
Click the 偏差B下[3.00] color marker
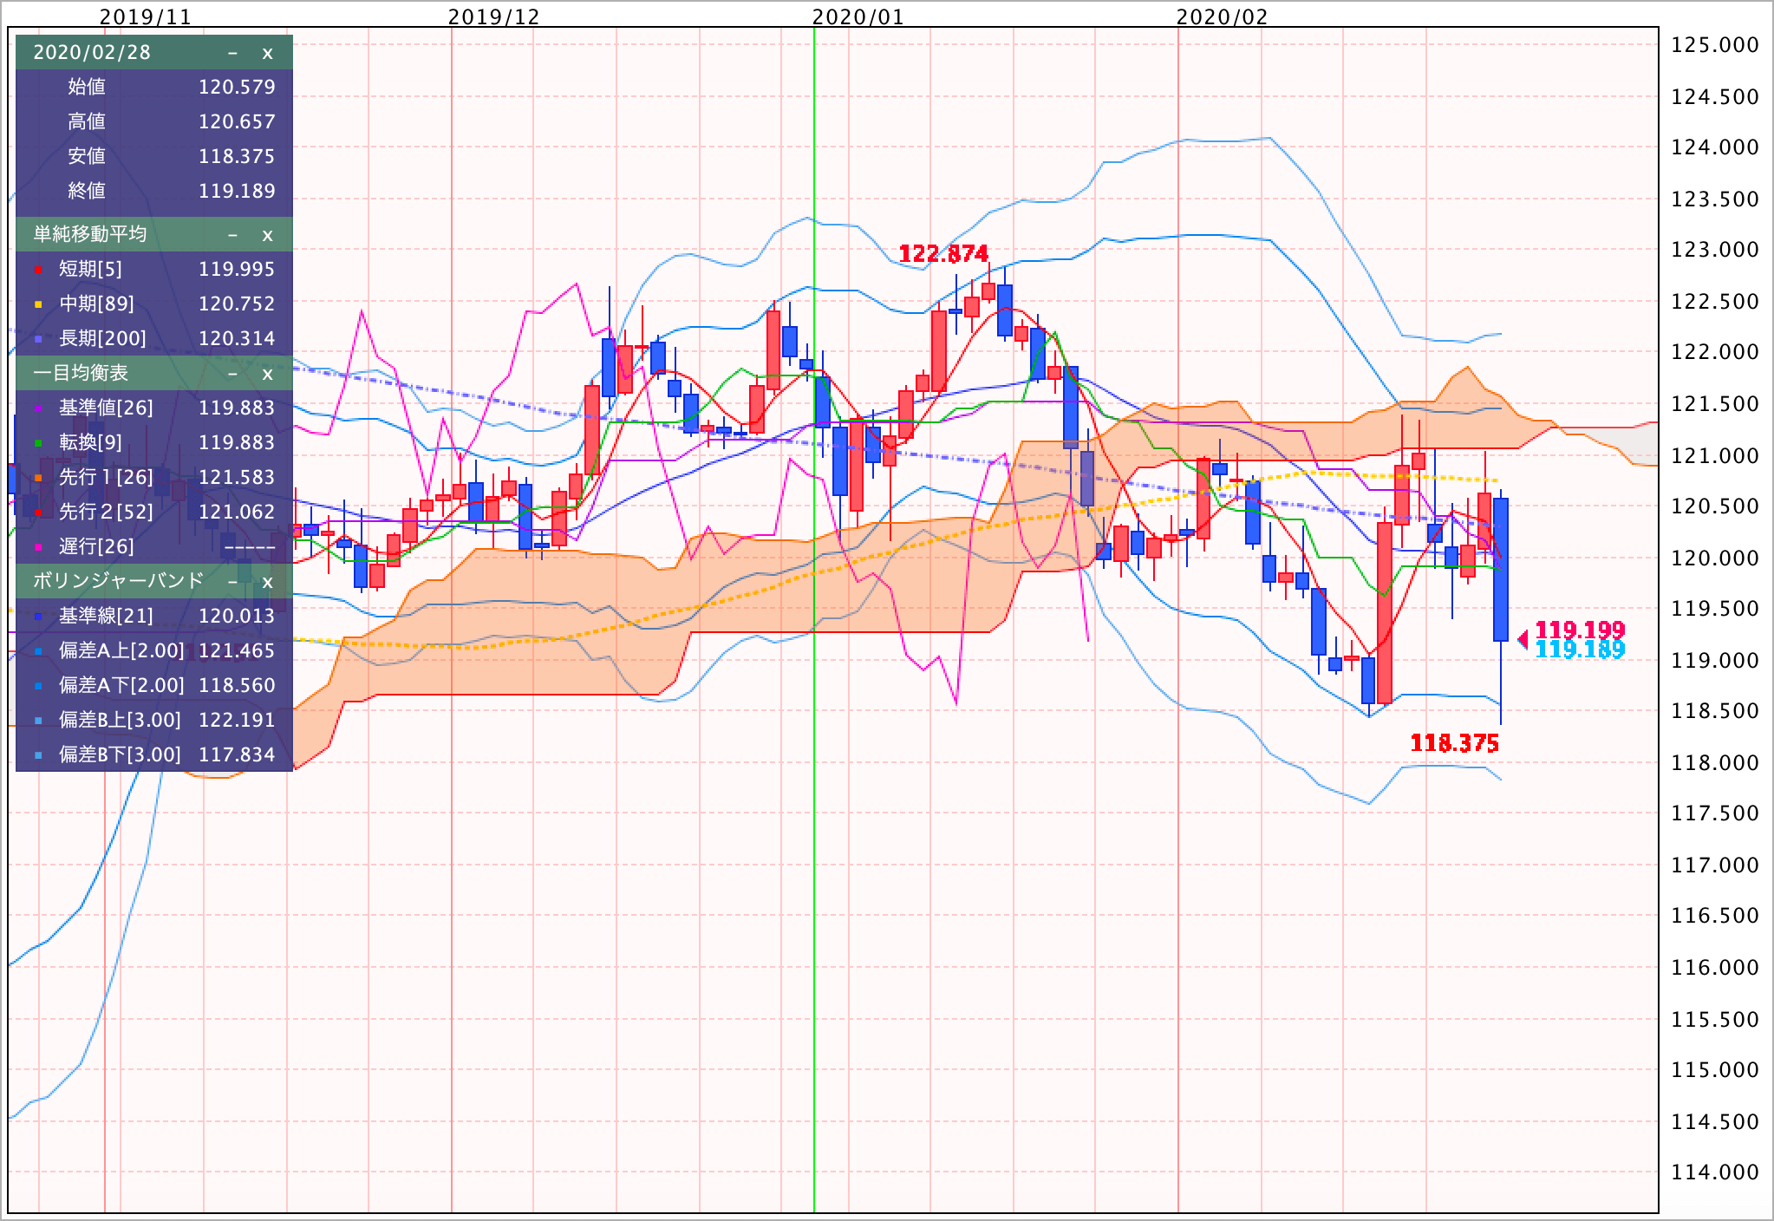(x=38, y=756)
